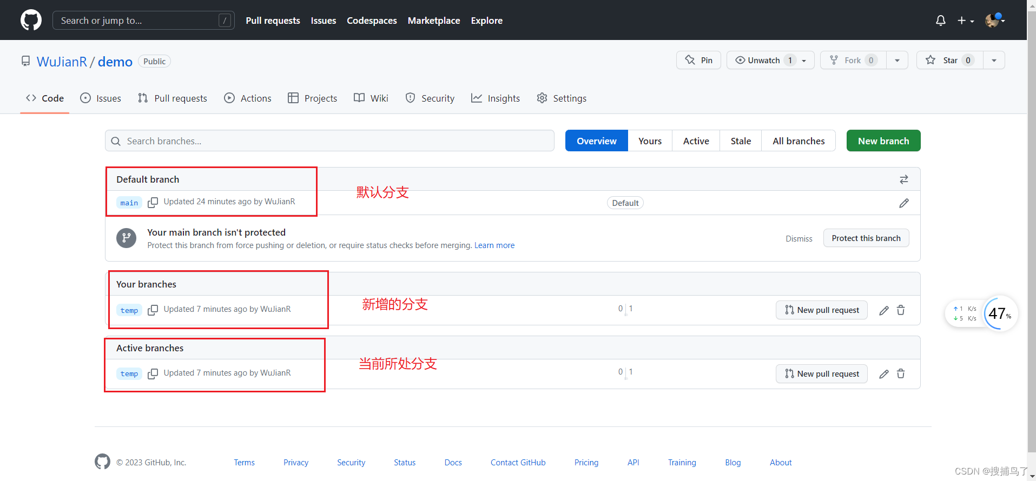Image resolution: width=1036 pixels, height=481 pixels.
Task: Expand the Fork options dropdown arrow
Action: point(898,60)
